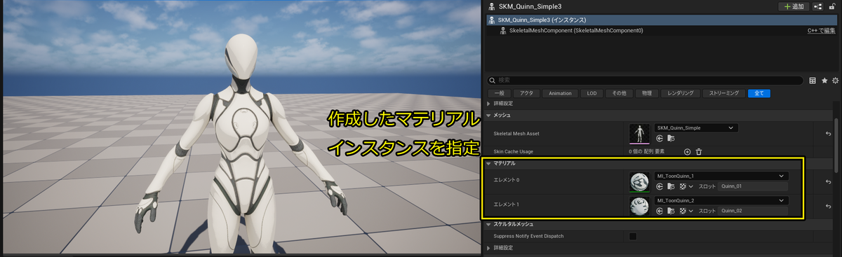The width and height of the screenshot is (842, 257).
Task: Click the material icon for エレメント 0
Action: point(683,186)
